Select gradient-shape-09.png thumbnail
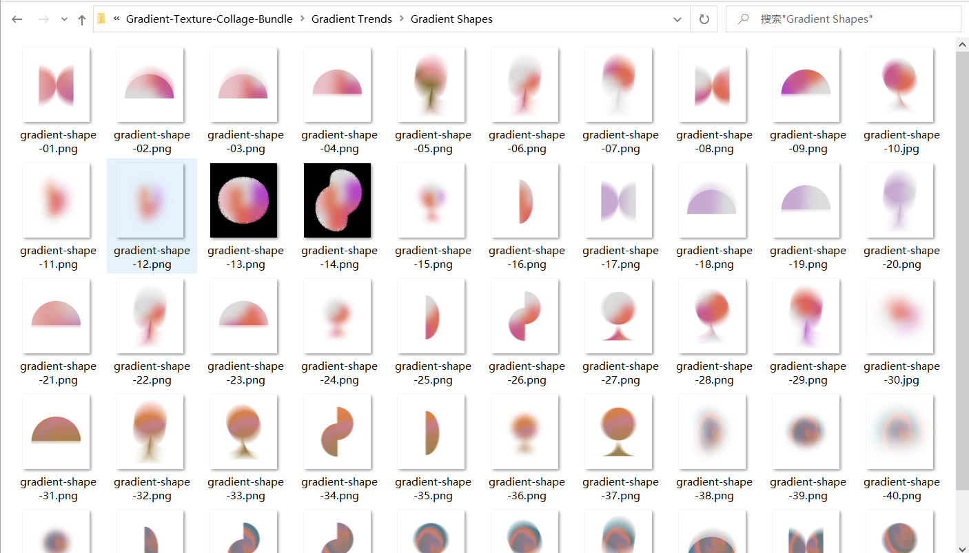The image size is (969, 553). point(806,85)
